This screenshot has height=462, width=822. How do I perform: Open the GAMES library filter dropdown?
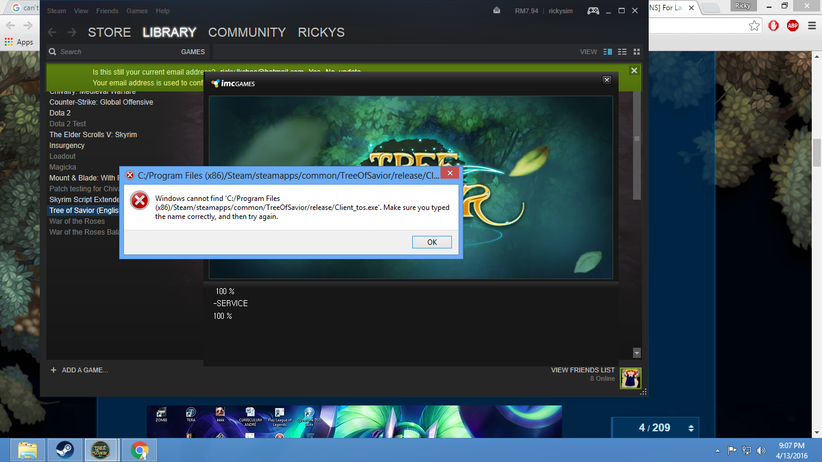[x=193, y=52]
